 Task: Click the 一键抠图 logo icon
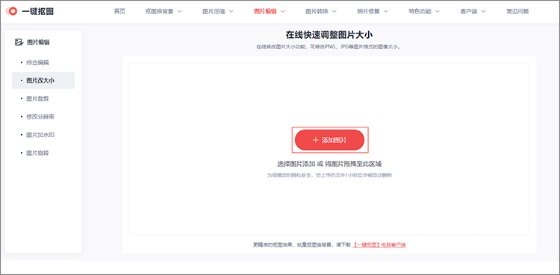point(12,11)
